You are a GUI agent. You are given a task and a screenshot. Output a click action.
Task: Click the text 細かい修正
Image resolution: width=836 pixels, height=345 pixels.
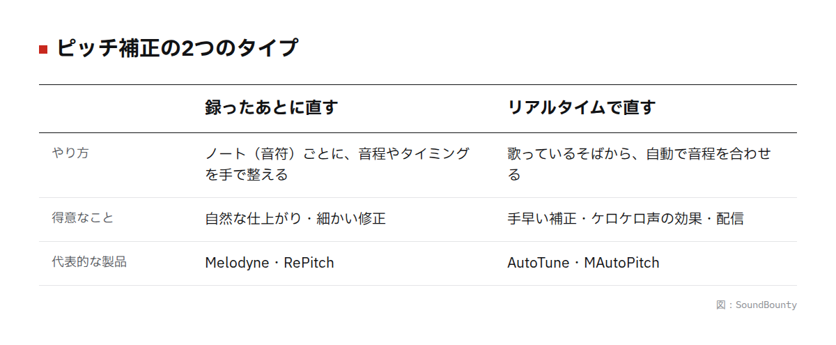pyautogui.click(x=351, y=219)
